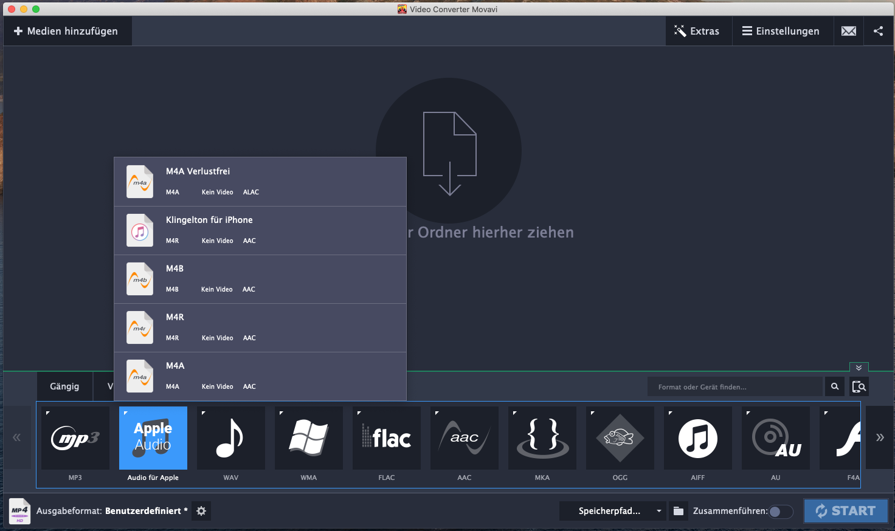Expand the Speicherpfad dropdown

click(x=658, y=511)
